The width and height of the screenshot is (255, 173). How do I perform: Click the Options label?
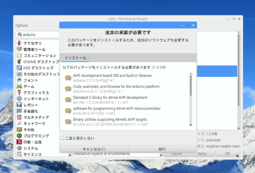coord(22,25)
